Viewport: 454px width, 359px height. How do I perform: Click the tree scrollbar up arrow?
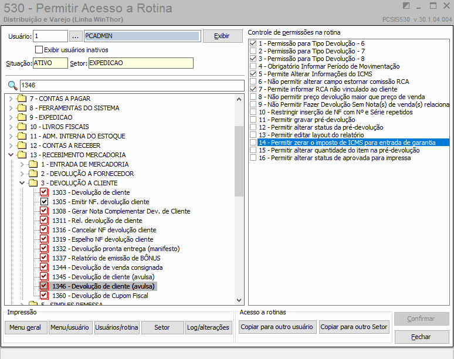coord(239,99)
